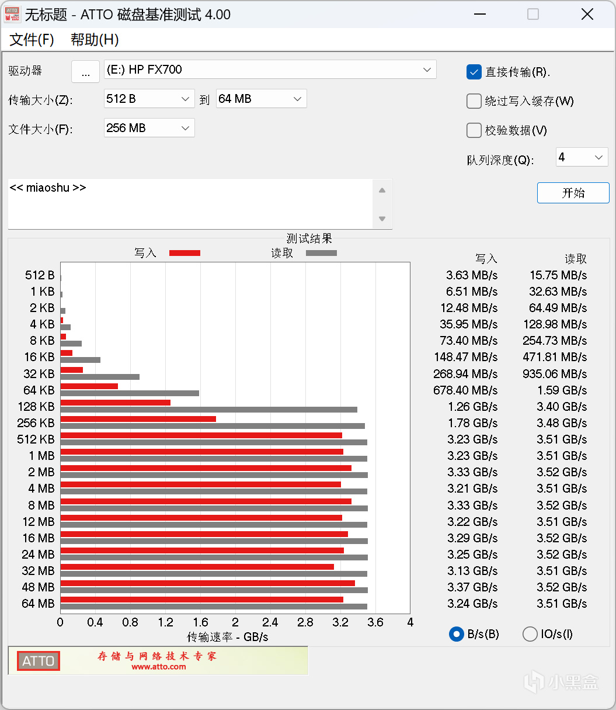The width and height of the screenshot is (616, 710).
Task: Open the queue depth dropdown showing 4
Action: [x=582, y=157]
